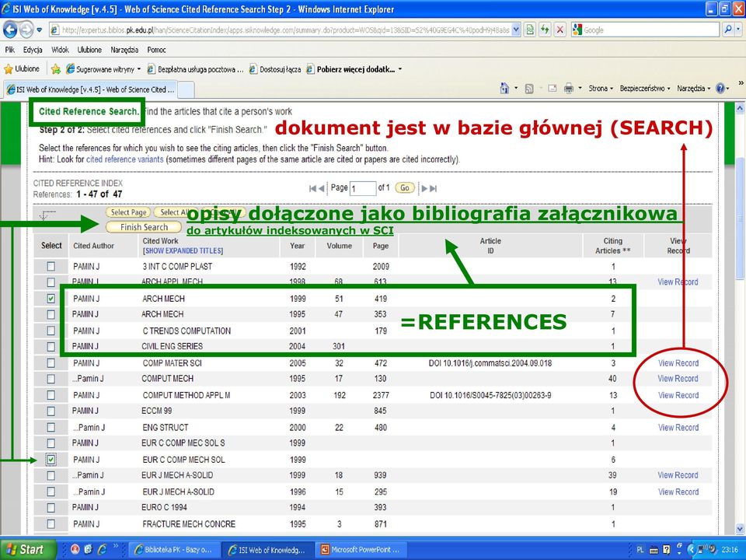Click the magnifier search button
Viewport: 746px width, 560px height.
[x=728, y=30]
